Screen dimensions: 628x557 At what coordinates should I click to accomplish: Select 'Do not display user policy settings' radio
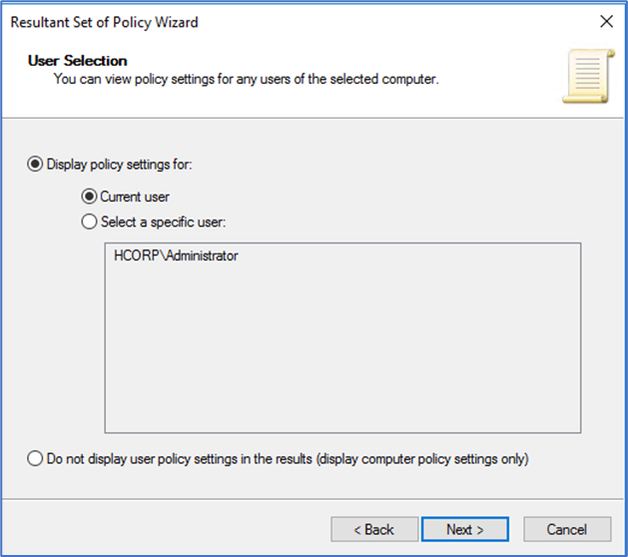(x=35, y=459)
